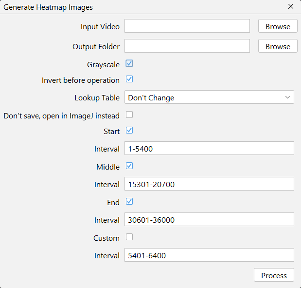
Task: Open the Lookup Table dropdown
Action: pos(209,97)
